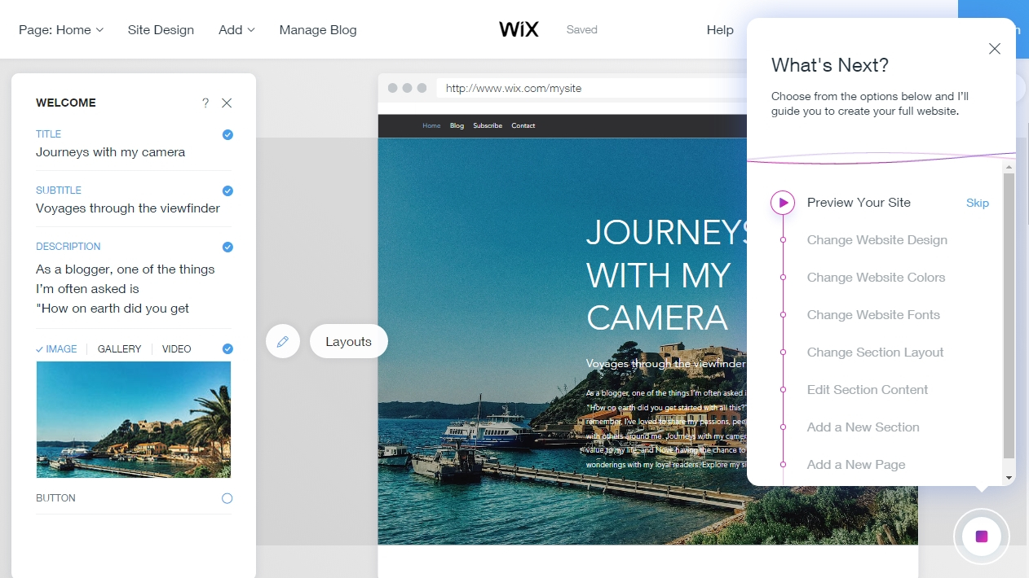Toggle the Description checkmark
The height and width of the screenshot is (578, 1029).
[227, 247]
